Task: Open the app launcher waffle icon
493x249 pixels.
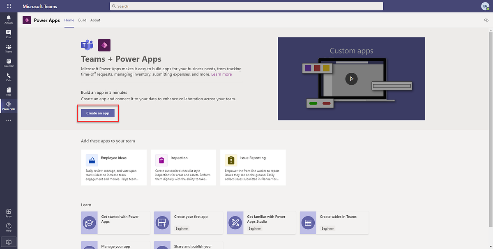Action: (x=9, y=6)
